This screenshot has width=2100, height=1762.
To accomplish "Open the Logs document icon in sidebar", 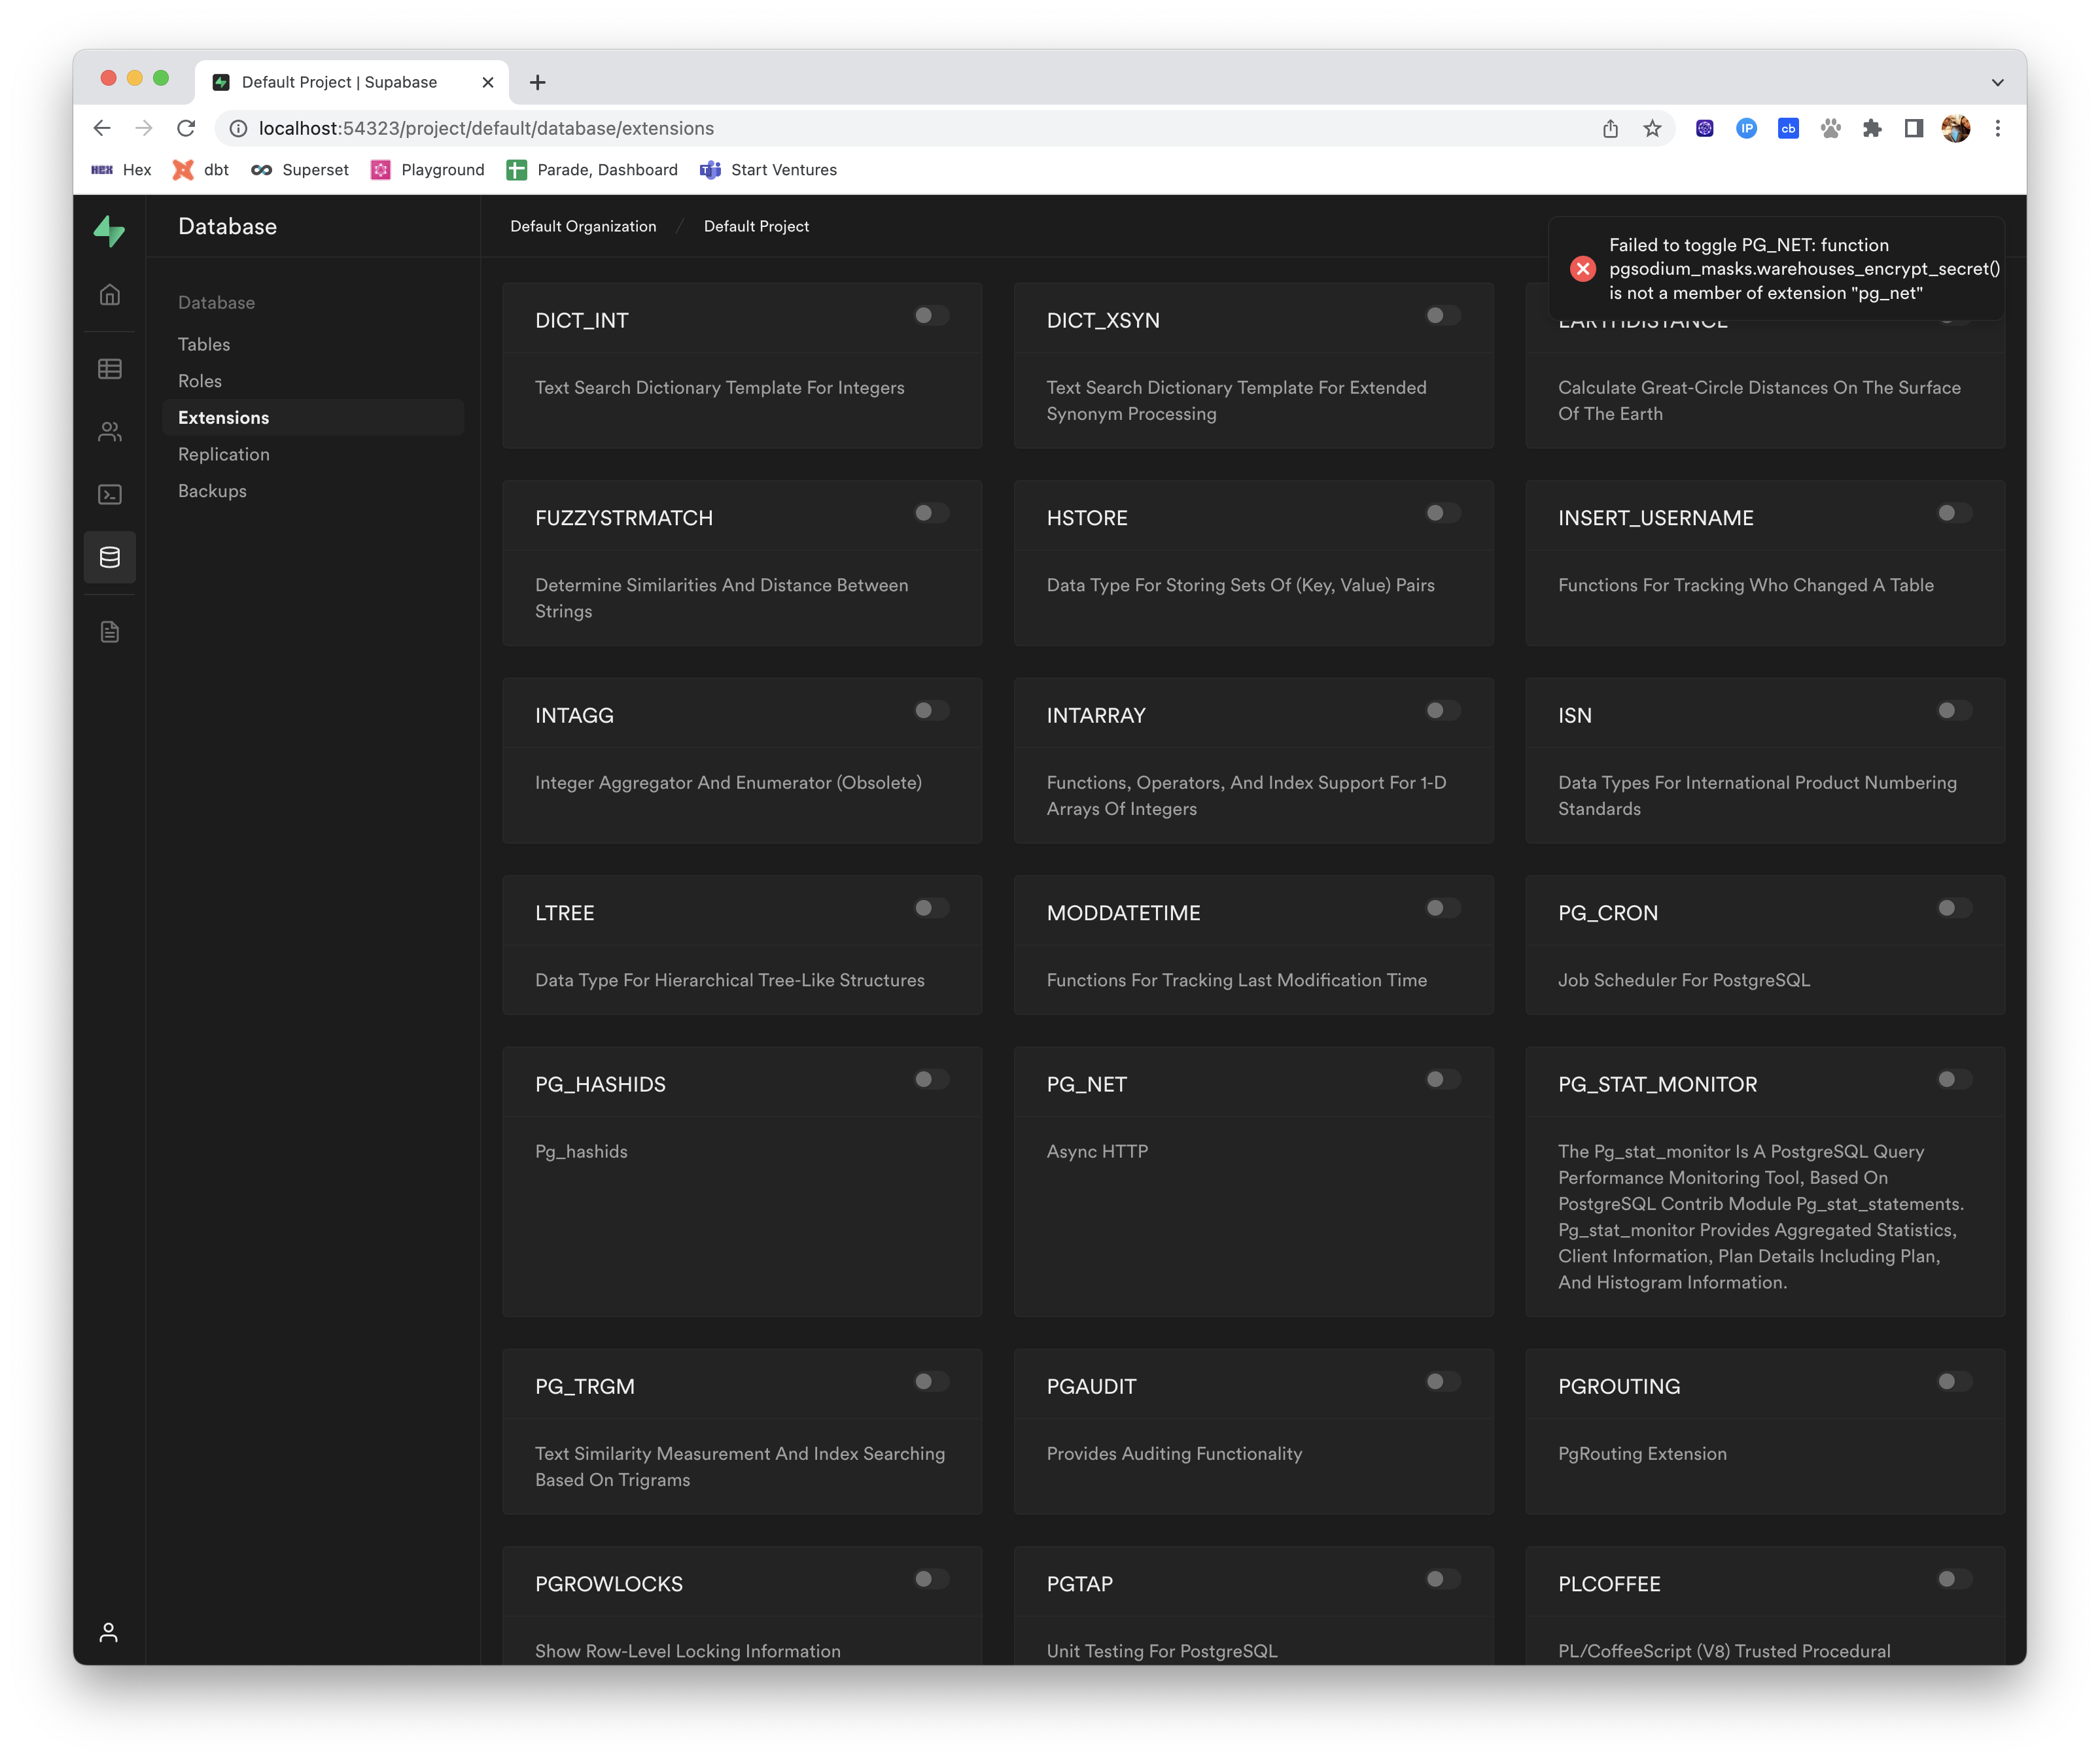I will [x=110, y=631].
